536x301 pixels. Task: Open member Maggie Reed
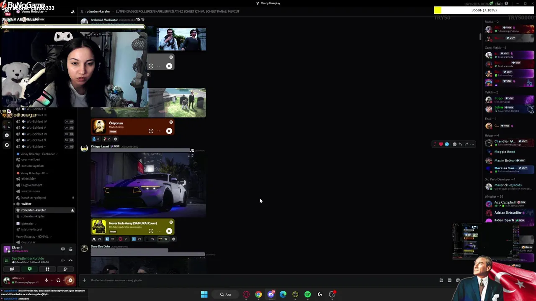pos(509,152)
